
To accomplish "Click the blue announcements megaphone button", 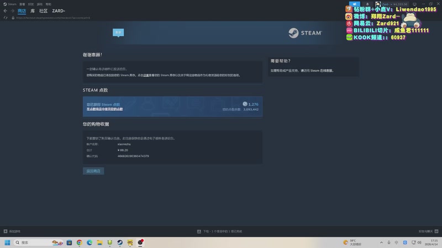I will [x=354, y=4].
